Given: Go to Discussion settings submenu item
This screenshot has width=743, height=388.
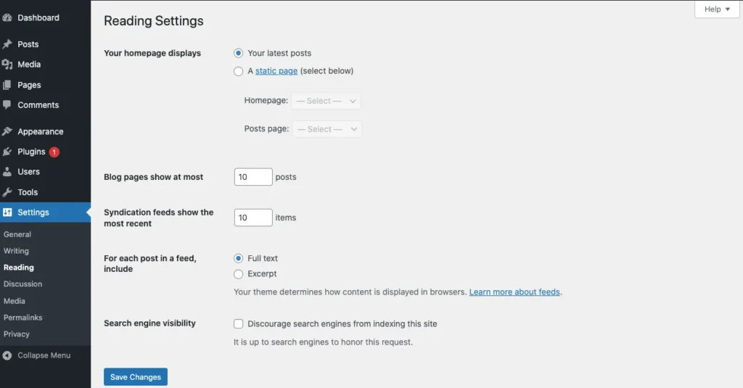Looking at the screenshot, I should [x=23, y=284].
